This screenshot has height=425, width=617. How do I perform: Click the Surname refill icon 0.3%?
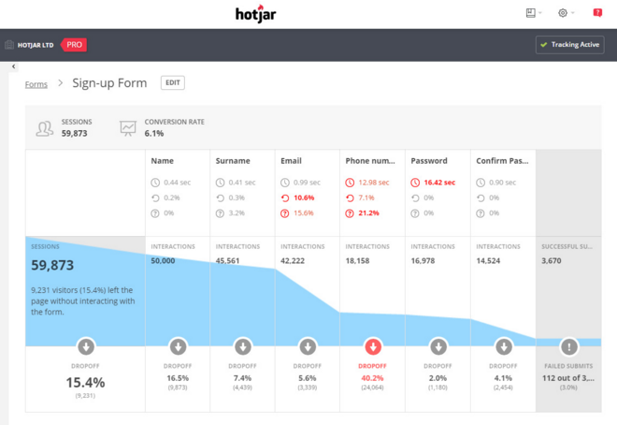pos(221,198)
